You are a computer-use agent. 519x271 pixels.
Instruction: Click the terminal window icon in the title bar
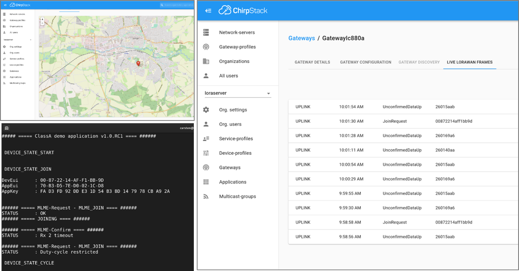(x=7, y=128)
